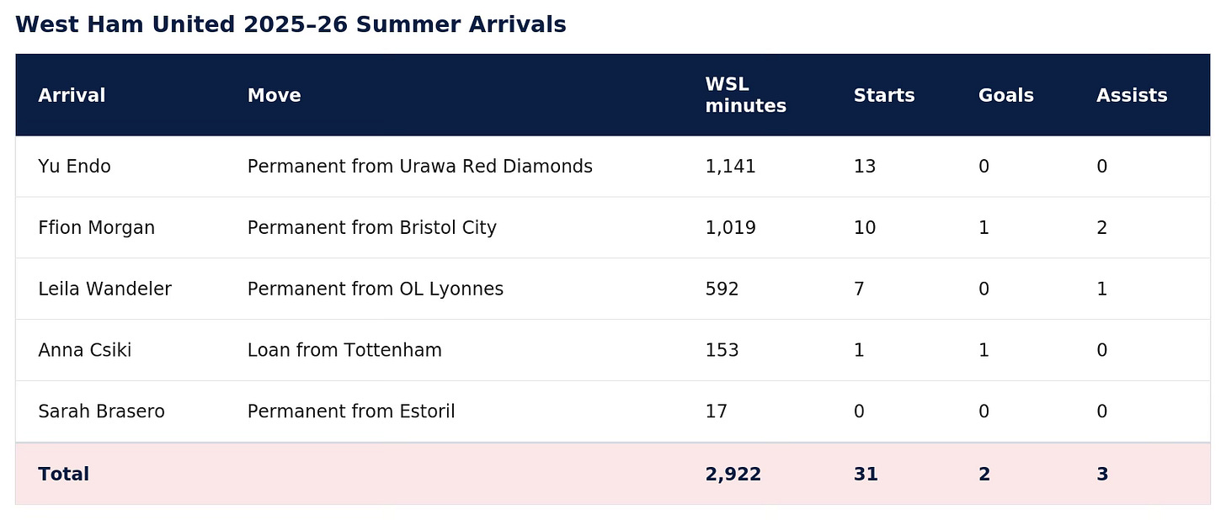Click Permanent from Urawa Red Diamonds

tap(419, 167)
